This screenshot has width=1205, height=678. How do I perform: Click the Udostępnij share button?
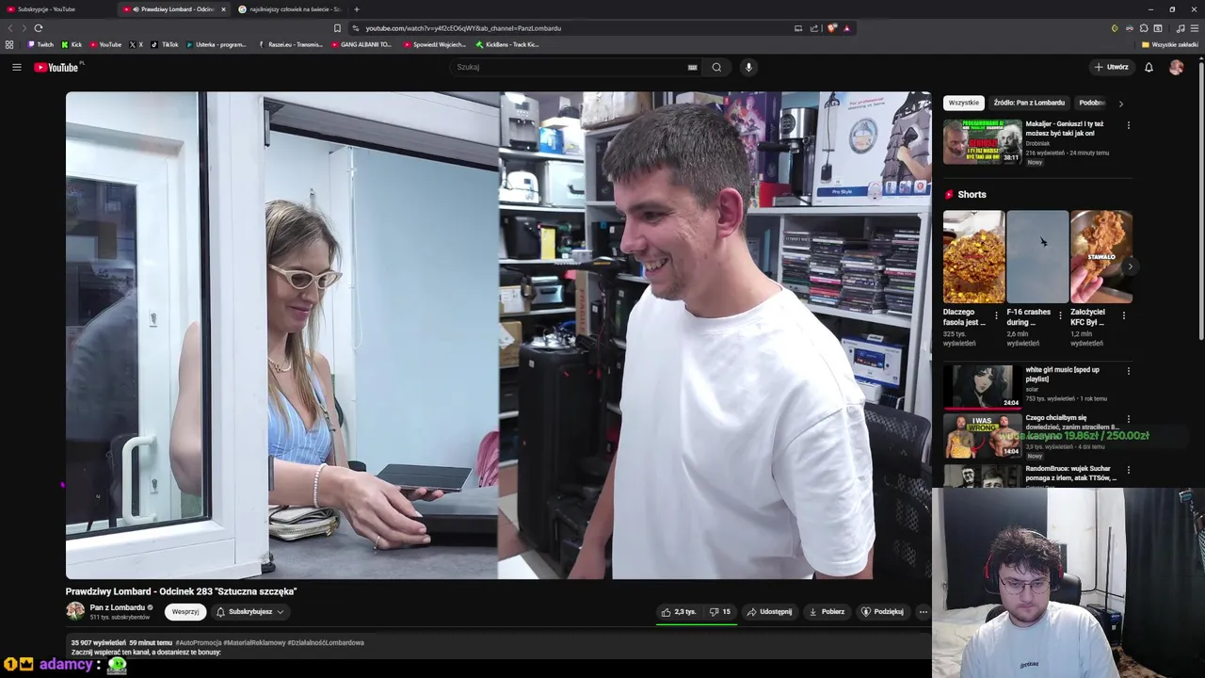click(x=769, y=611)
